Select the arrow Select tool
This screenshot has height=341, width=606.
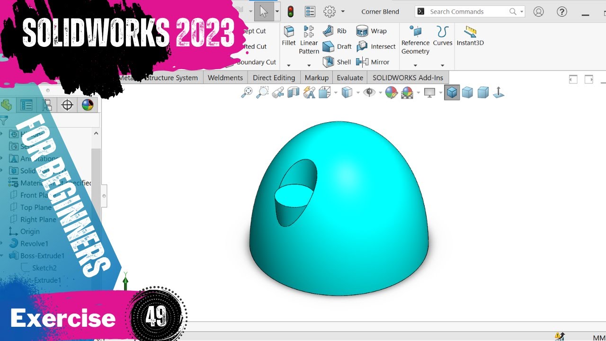264,11
